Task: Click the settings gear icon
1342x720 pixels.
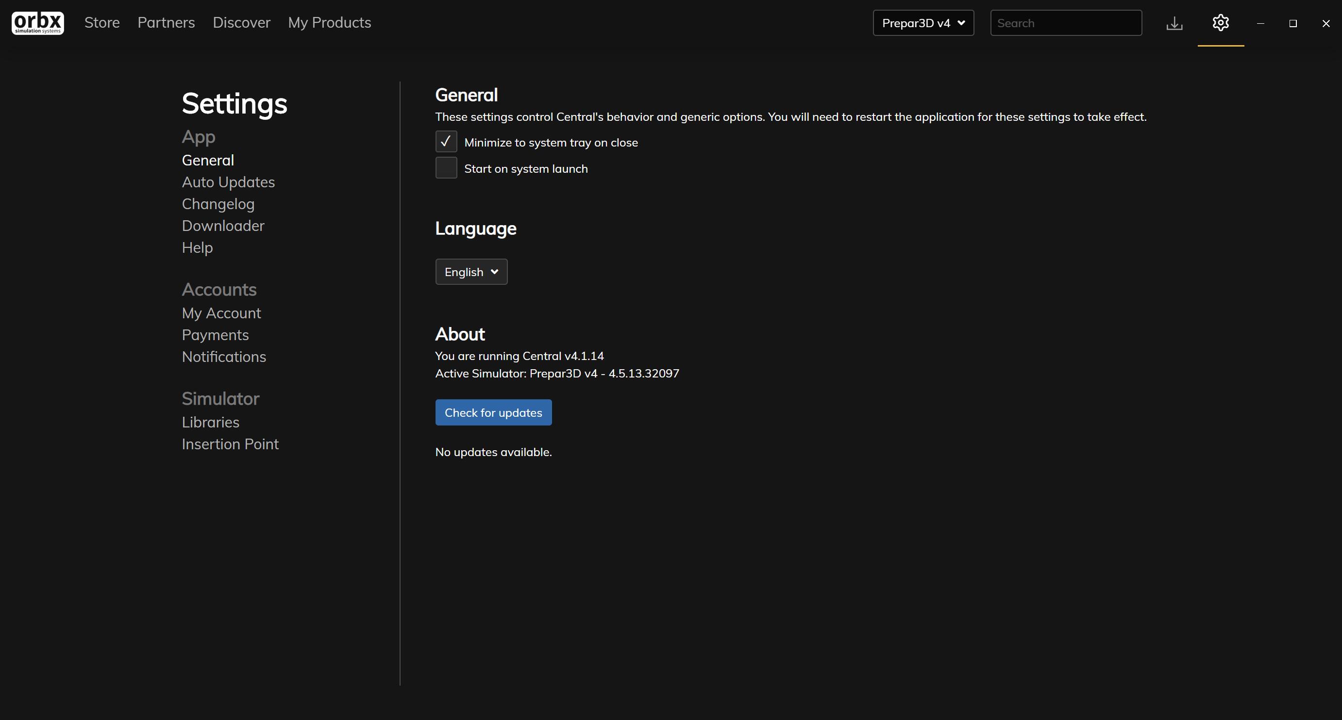Action: (1221, 22)
